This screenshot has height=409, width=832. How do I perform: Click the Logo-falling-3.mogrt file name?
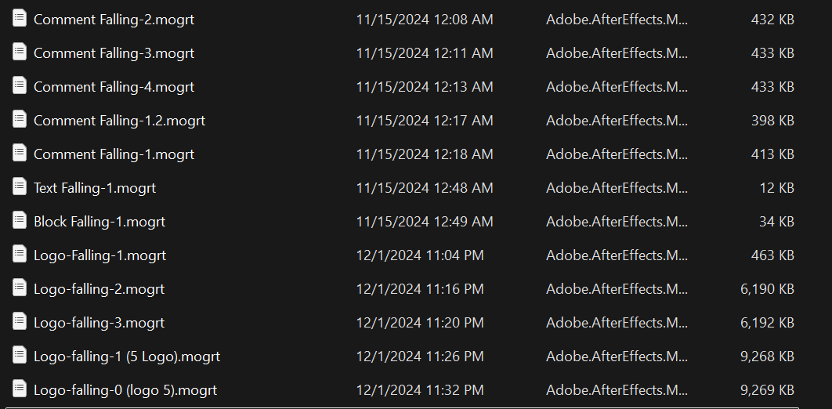99,323
